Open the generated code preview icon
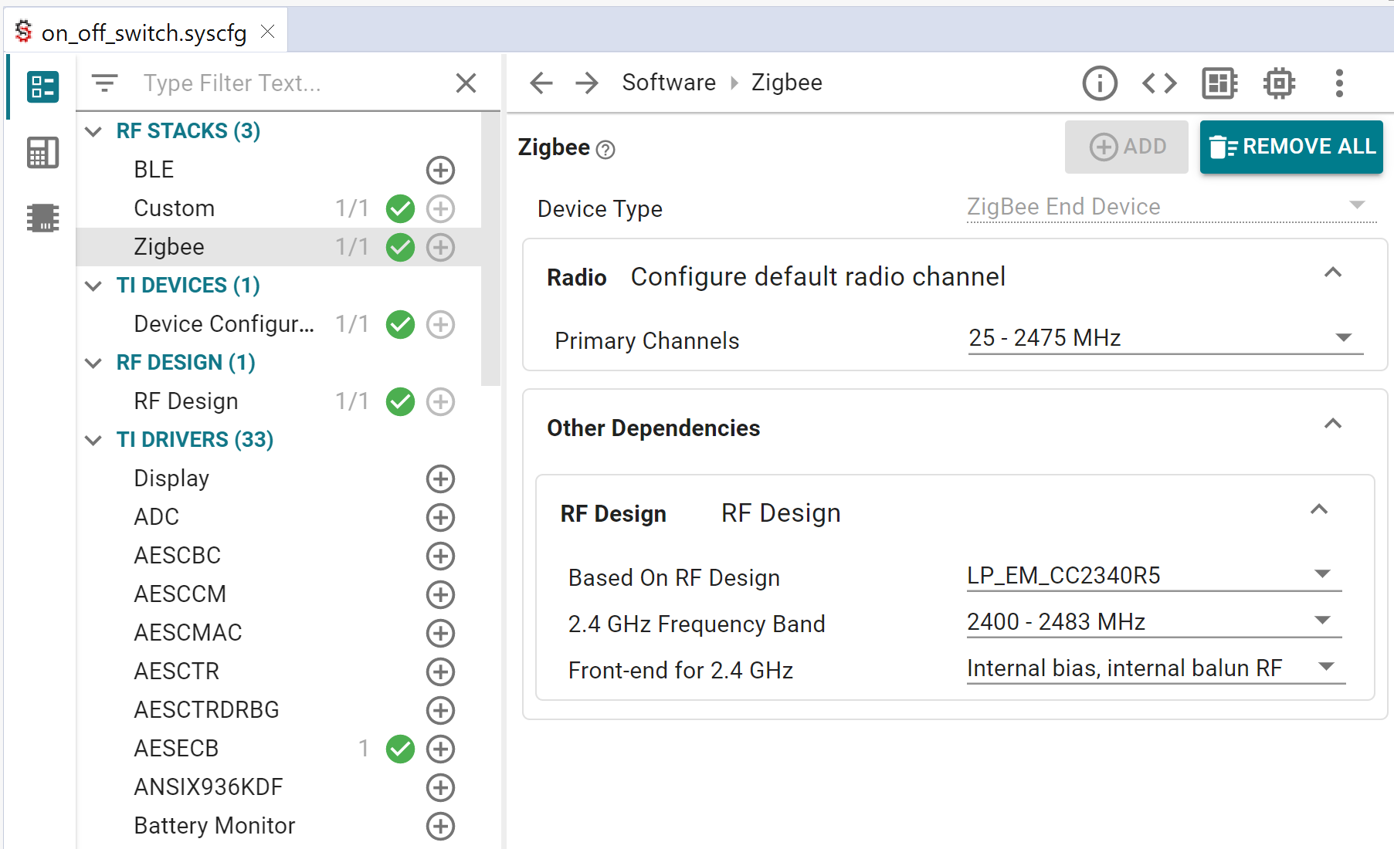 click(x=1158, y=83)
